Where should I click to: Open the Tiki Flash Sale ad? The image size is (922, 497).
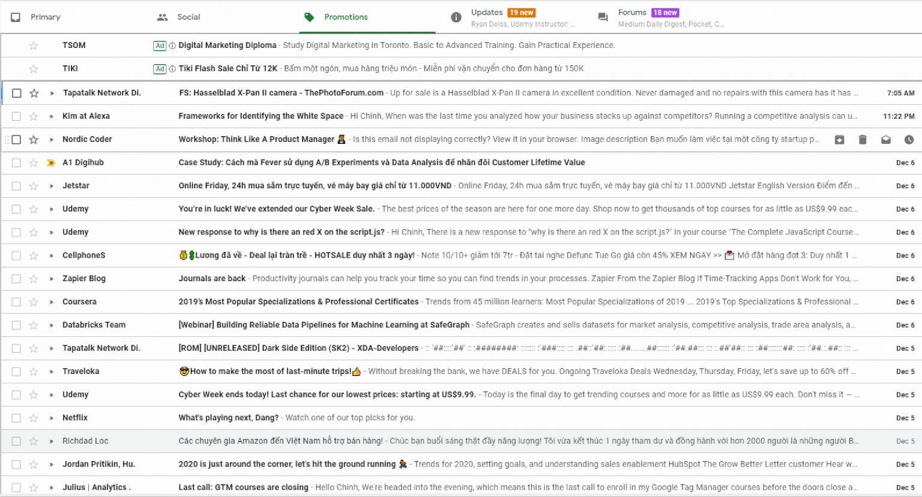pyautogui.click(x=461, y=69)
